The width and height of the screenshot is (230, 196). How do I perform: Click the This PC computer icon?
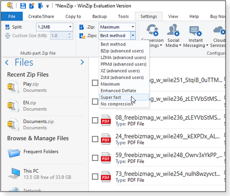coord(14,173)
